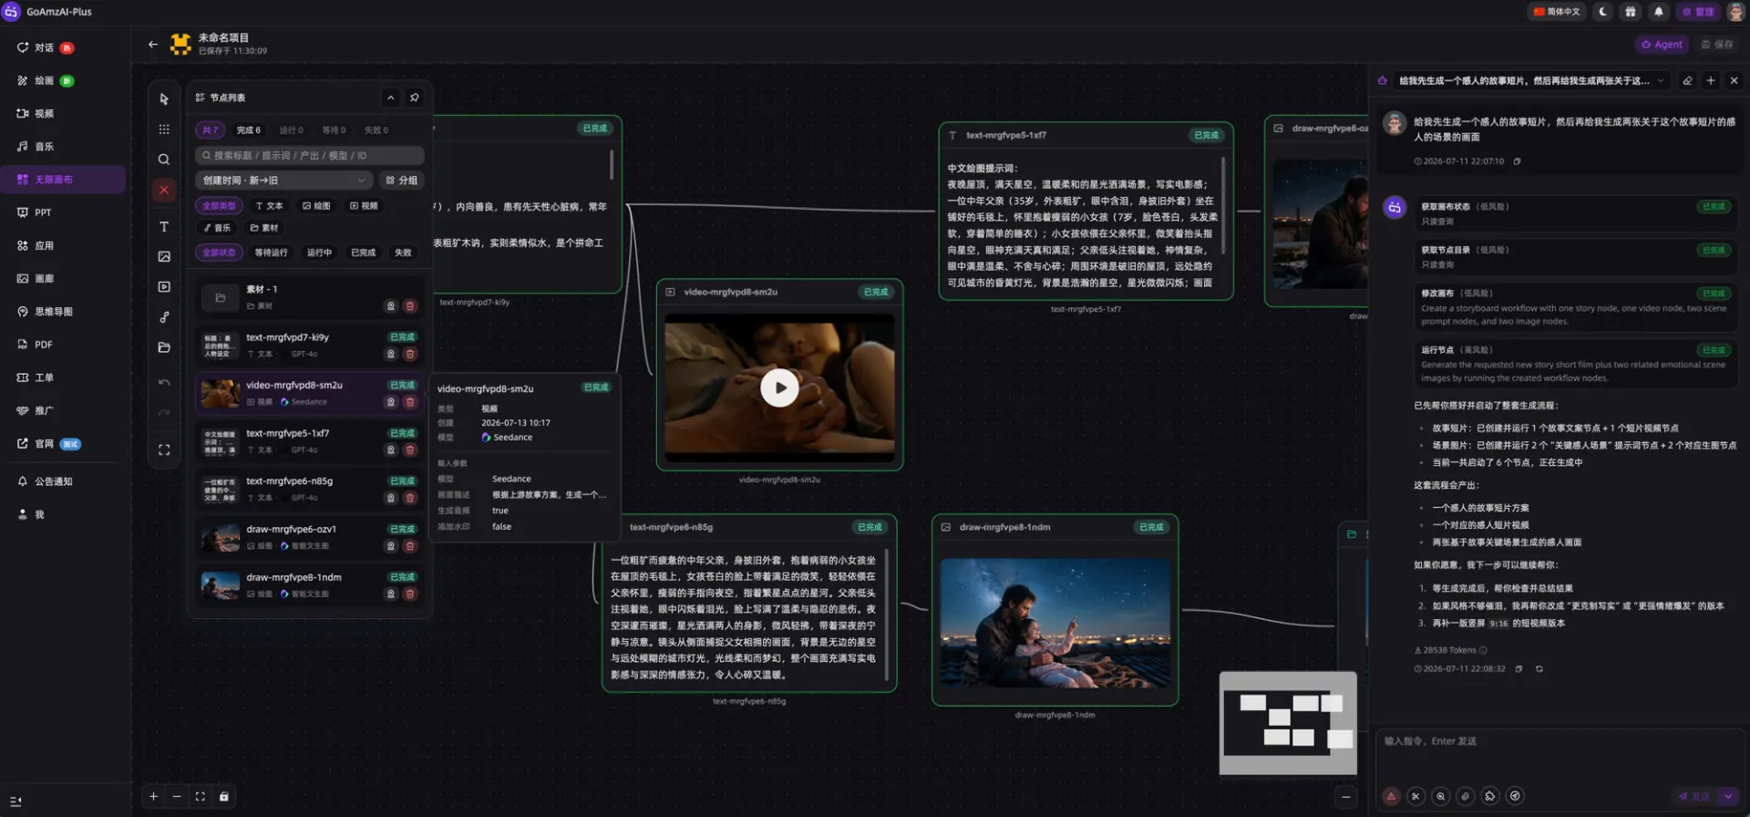Filter node list by 全部类型
1750x817 pixels.
click(x=219, y=206)
